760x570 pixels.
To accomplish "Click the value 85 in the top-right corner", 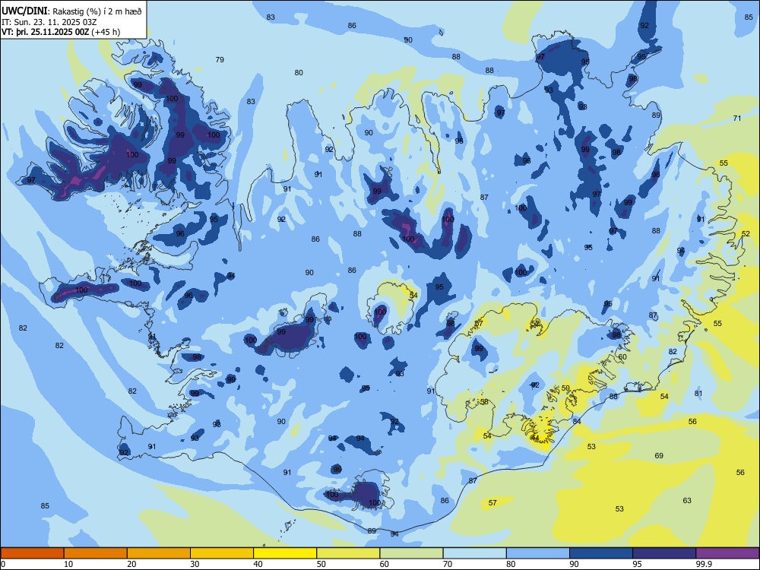I will click(x=749, y=17).
